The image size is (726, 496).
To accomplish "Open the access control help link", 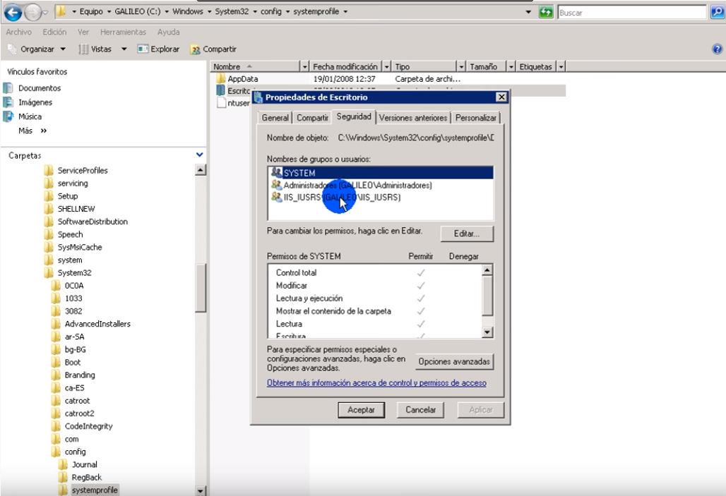I will coord(376,383).
